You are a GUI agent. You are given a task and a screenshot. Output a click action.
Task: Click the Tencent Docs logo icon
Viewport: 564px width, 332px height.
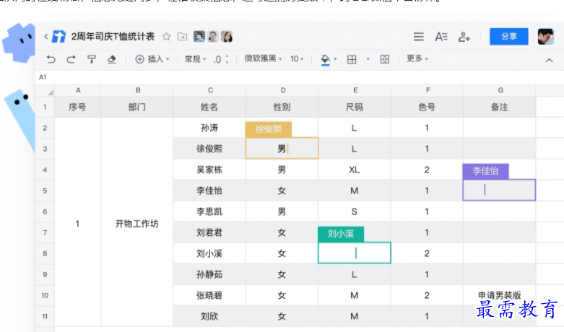click(x=58, y=36)
